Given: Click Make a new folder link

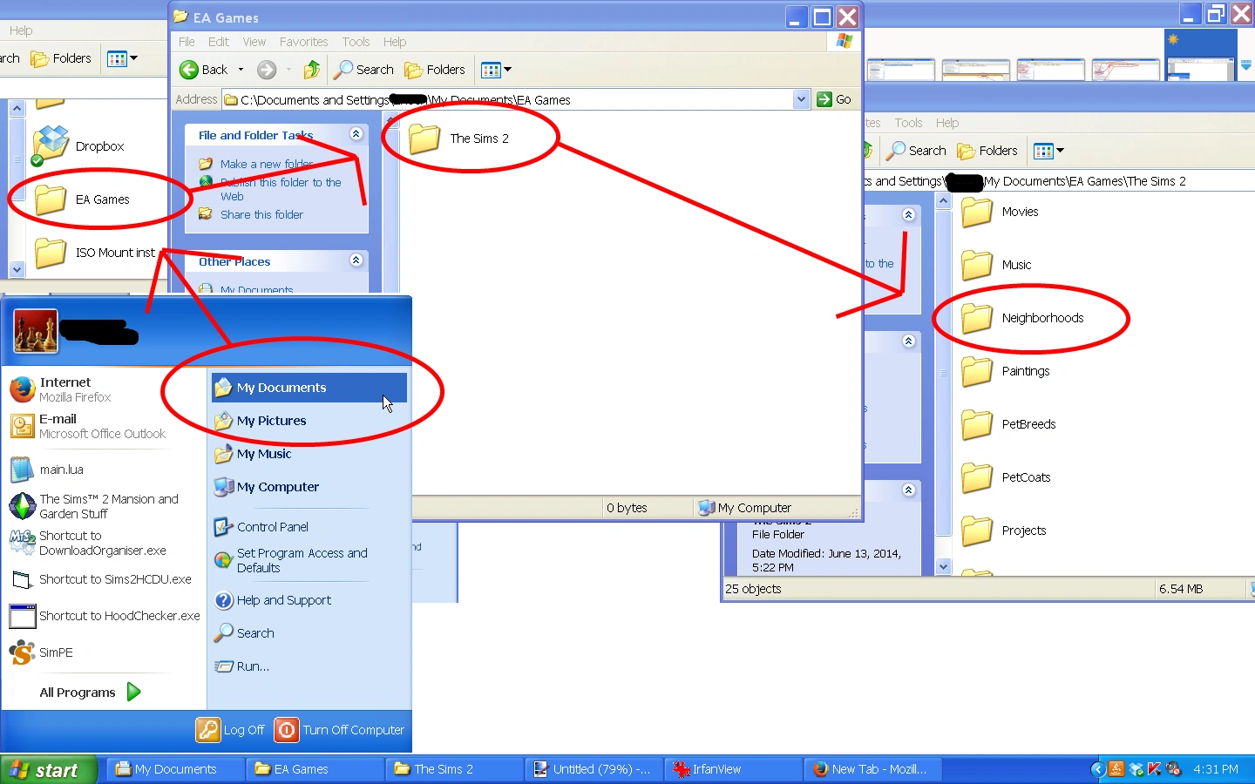Looking at the screenshot, I should click(266, 164).
